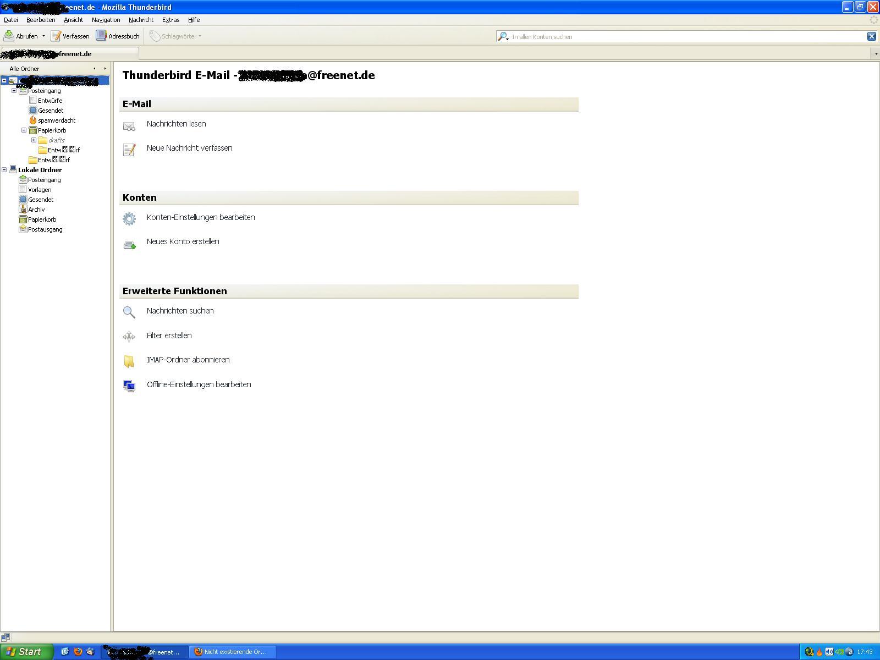Click the offline settings monitors icon
Image resolution: width=880 pixels, height=660 pixels.
(129, 386)
